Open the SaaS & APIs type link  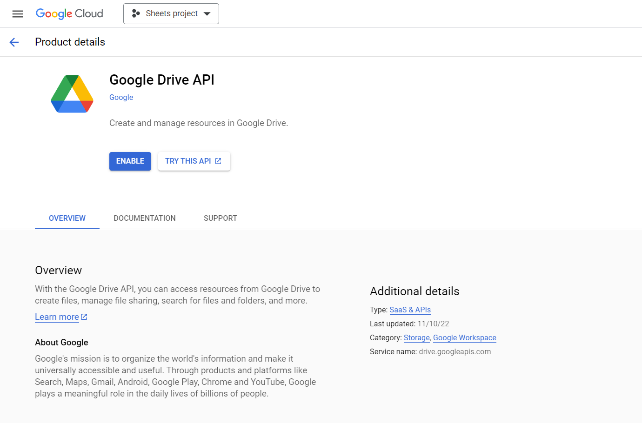coord(410,310)
